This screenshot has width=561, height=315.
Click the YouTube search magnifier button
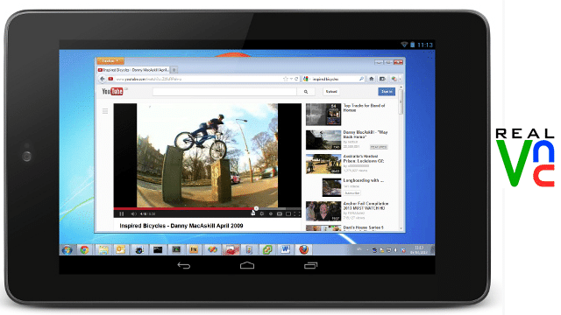pos(306,92)
